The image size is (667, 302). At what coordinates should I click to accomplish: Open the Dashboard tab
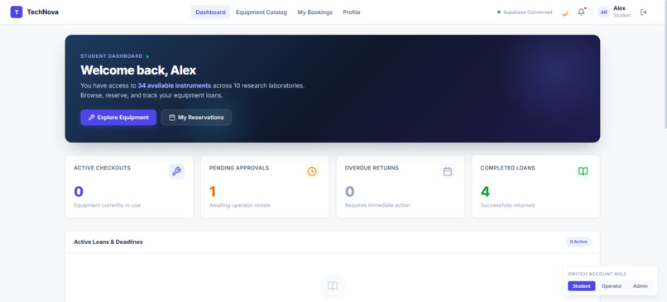(210, 12)
